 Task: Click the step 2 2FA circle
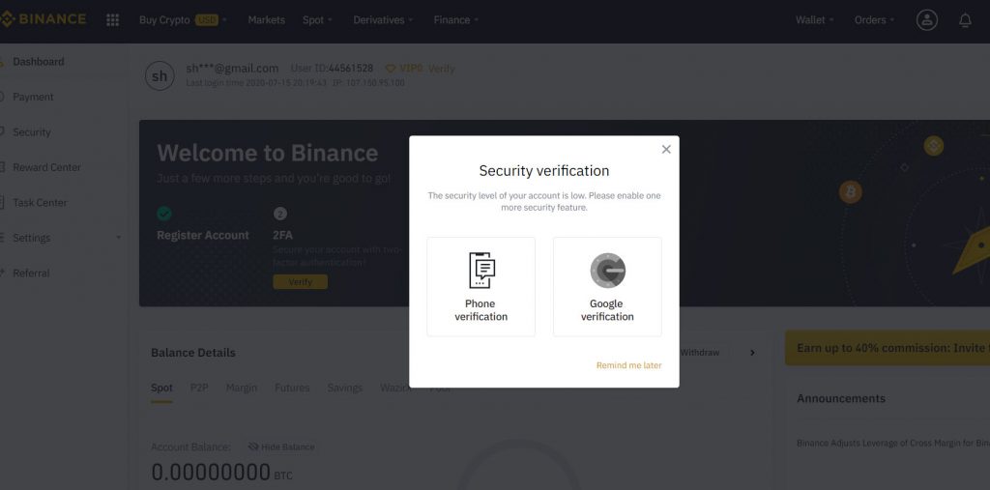coord(280,214)
